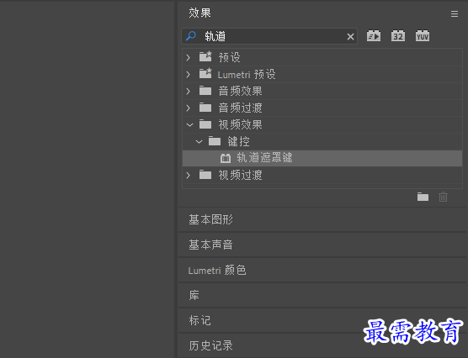Image resolution: width=468 pixels, height=358 pixels.
Task: Select the Lumetri 预设 folder star icon
Action: point(205,73)
